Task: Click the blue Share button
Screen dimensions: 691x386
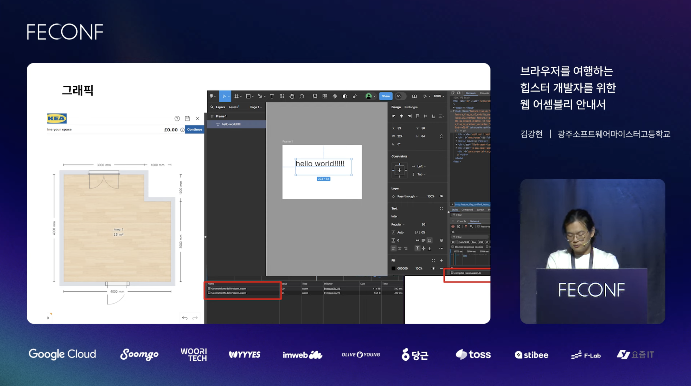Action: pos(386,96)
